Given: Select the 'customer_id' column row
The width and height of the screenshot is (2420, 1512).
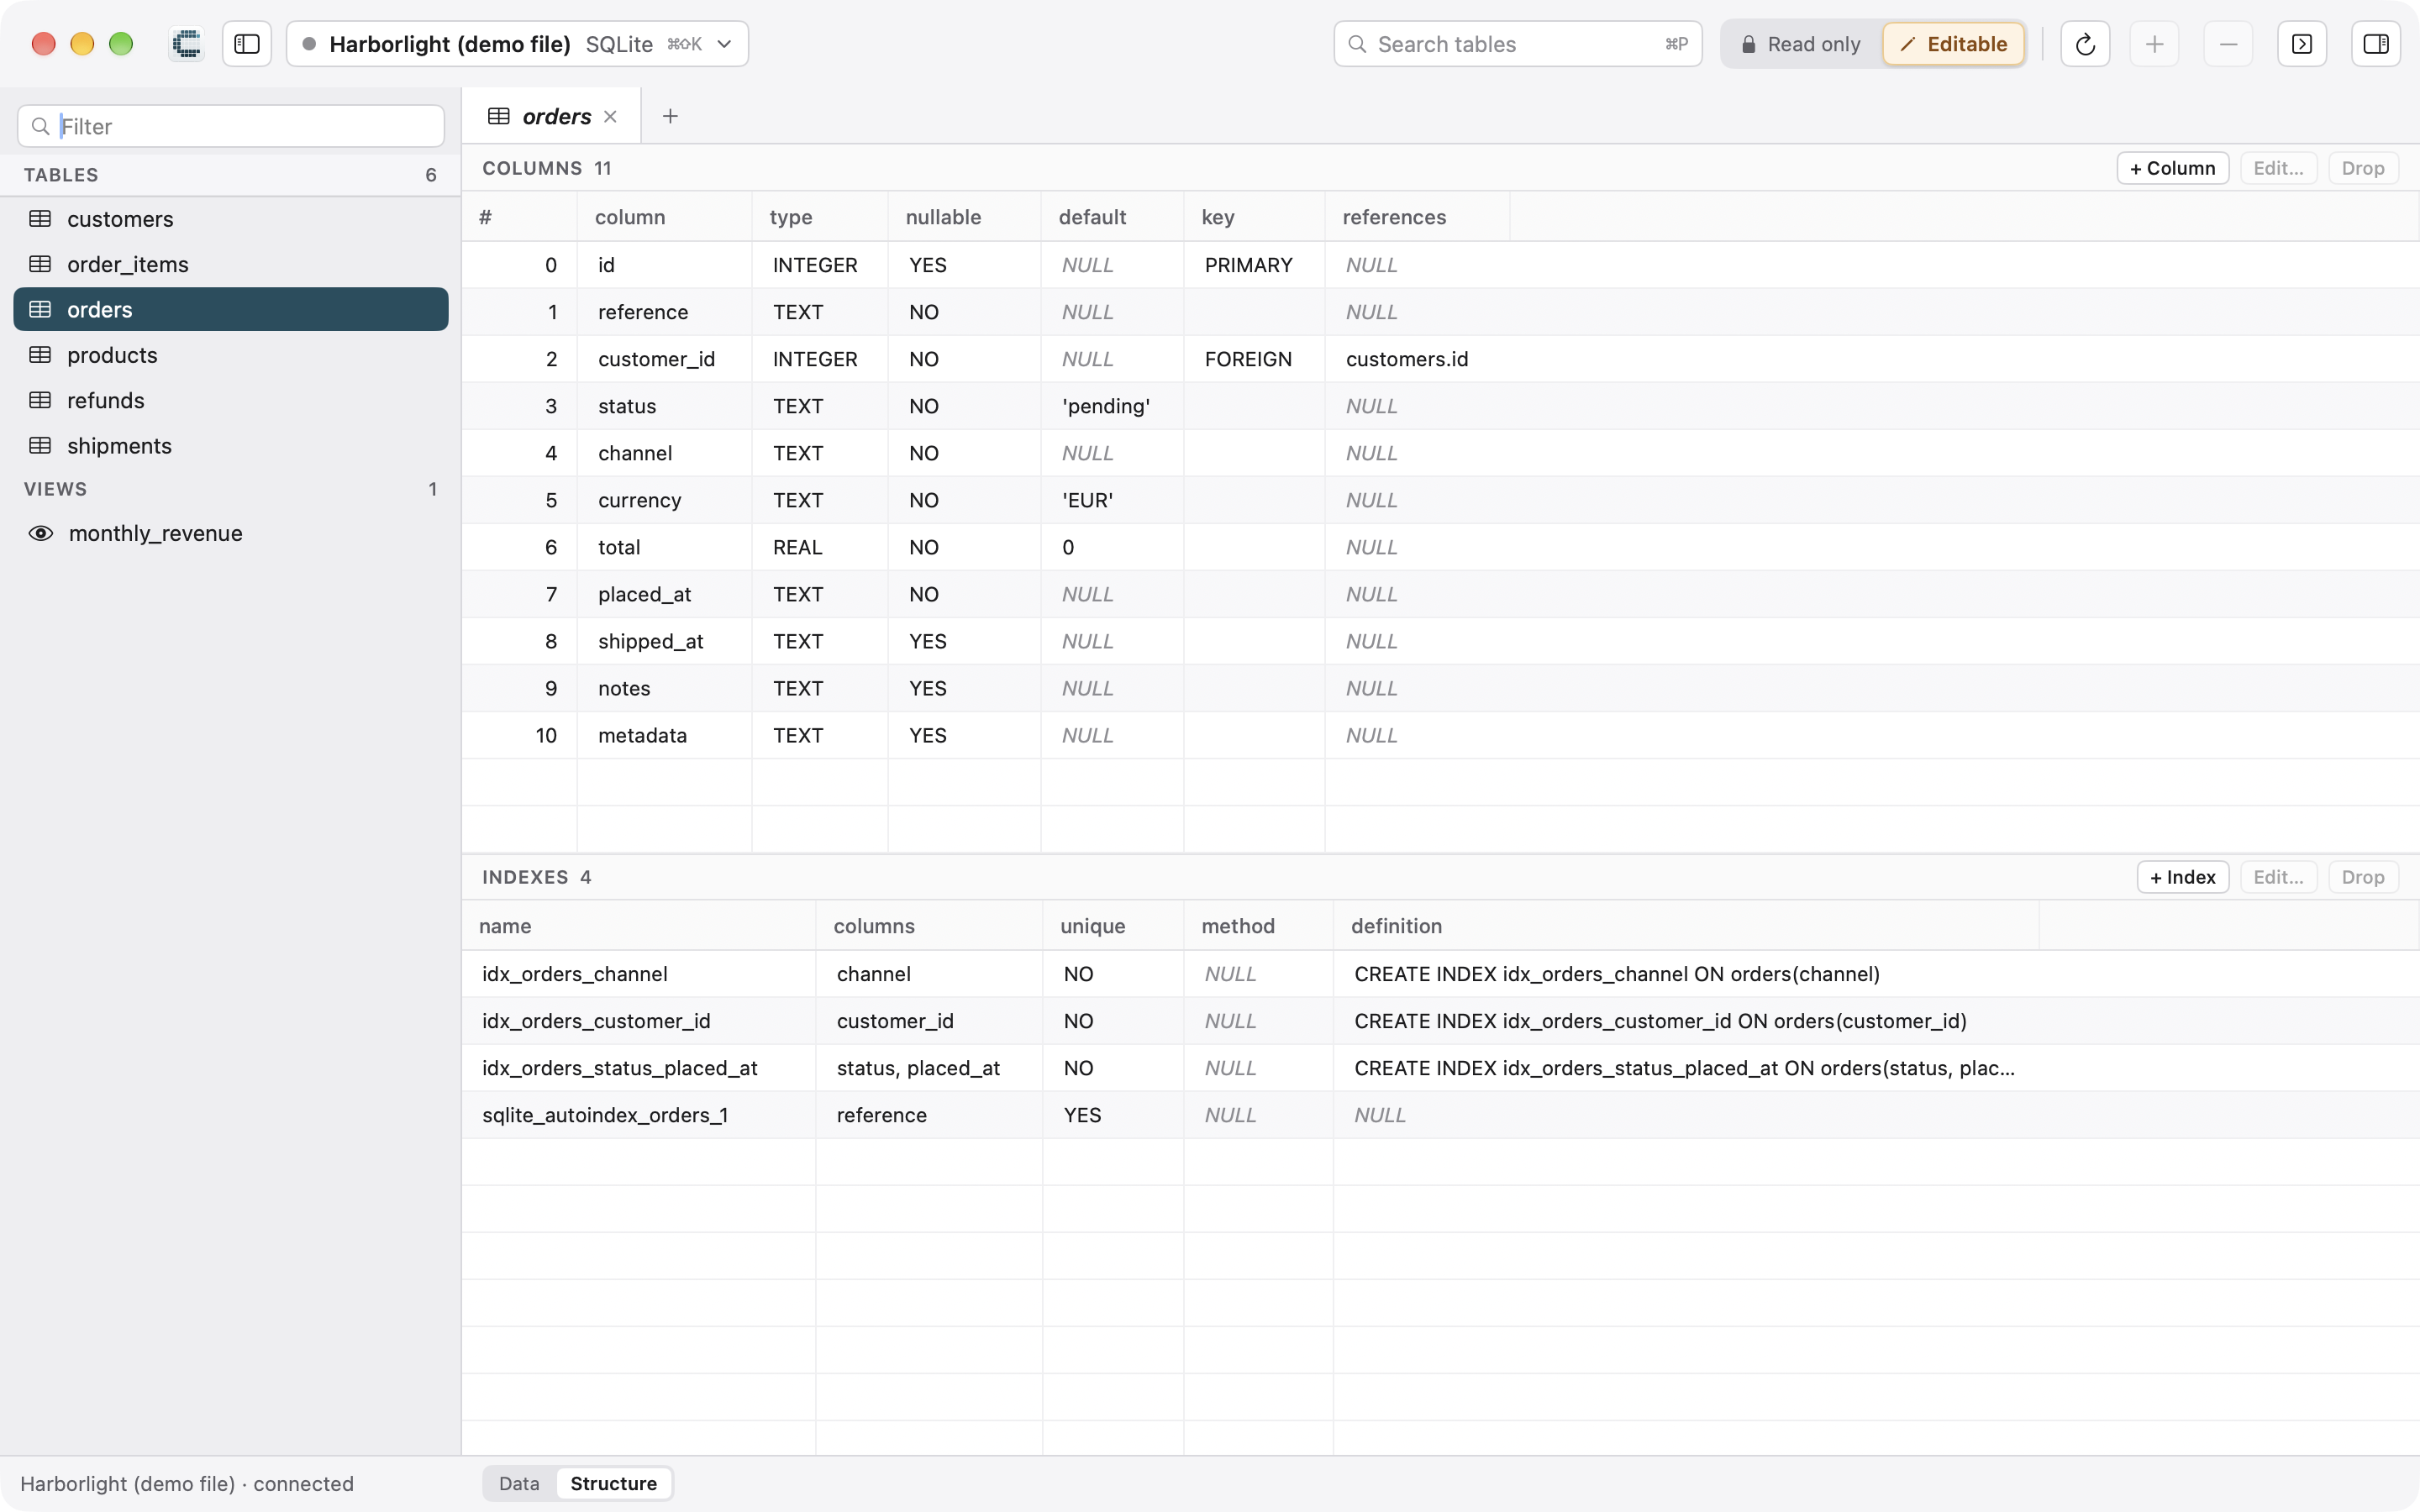Looking at the screenshot, I should coord(1440,359).
